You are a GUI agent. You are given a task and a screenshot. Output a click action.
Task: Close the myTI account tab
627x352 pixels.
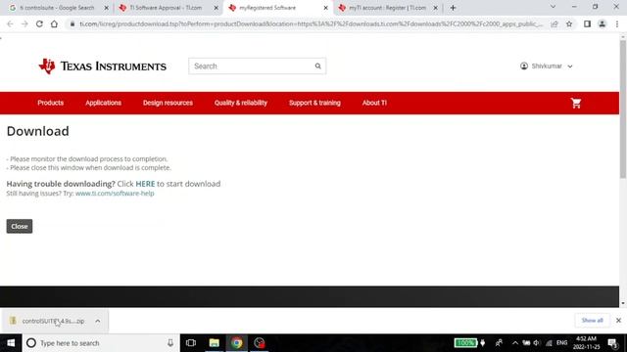pos(435,8)
